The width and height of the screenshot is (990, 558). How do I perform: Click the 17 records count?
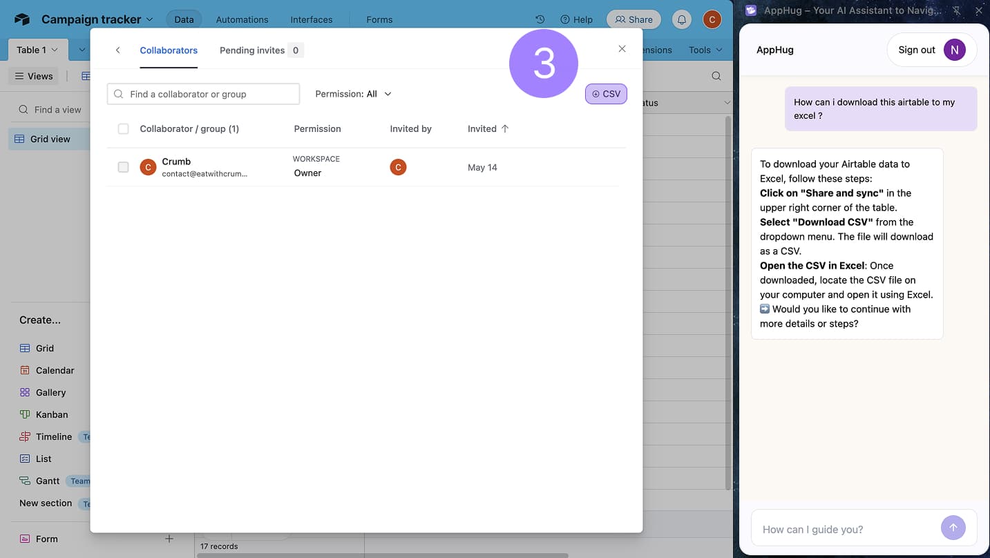point(219,546)
